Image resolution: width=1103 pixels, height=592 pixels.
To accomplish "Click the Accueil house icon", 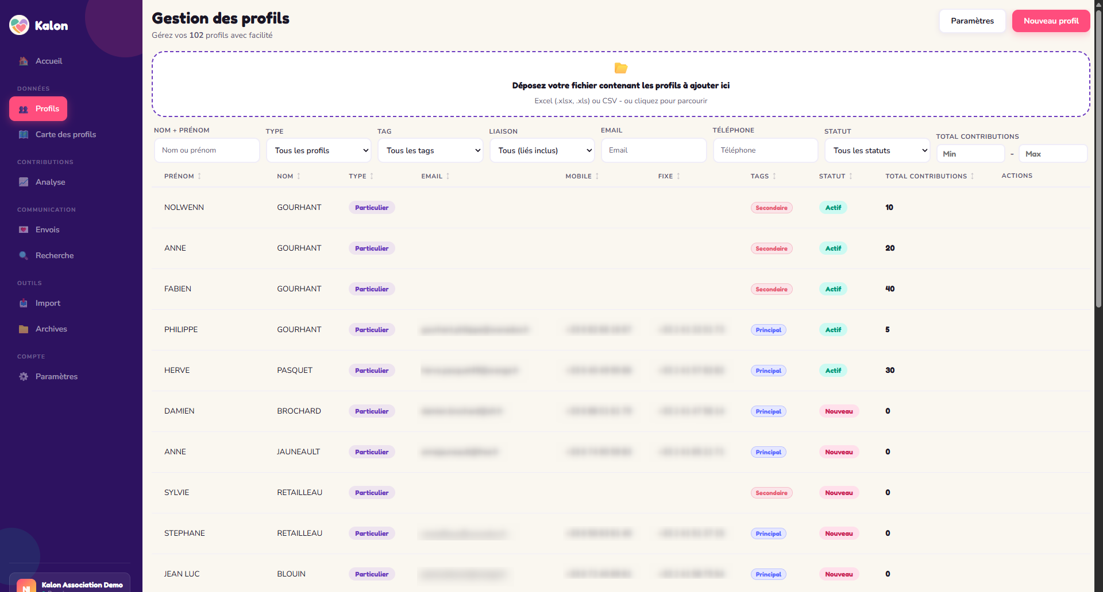I will 24,61.
